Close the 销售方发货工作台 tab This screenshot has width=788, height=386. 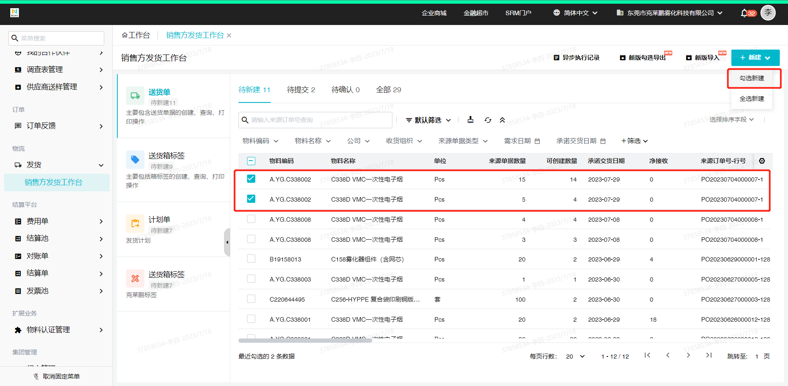click(229, 36)
